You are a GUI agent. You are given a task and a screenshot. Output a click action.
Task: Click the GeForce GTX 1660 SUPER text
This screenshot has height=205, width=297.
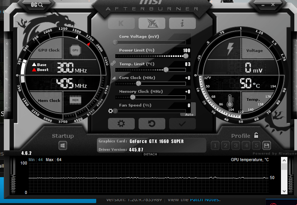coord(157,141)
